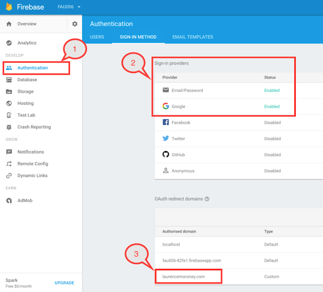The image size is (323, 292).
Task: Click Enabled status for Email/Password
Action: coord(272,91)
